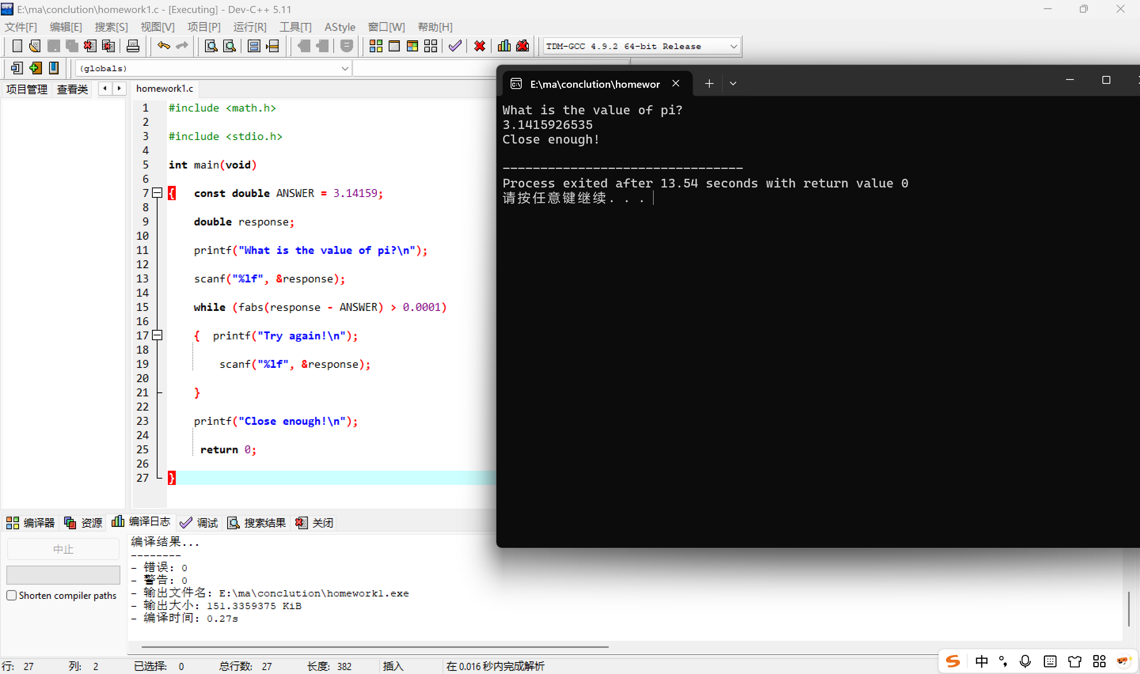Click the purple Syntax Check checkmark icon

pyautogui.click(x=455, y=46)
